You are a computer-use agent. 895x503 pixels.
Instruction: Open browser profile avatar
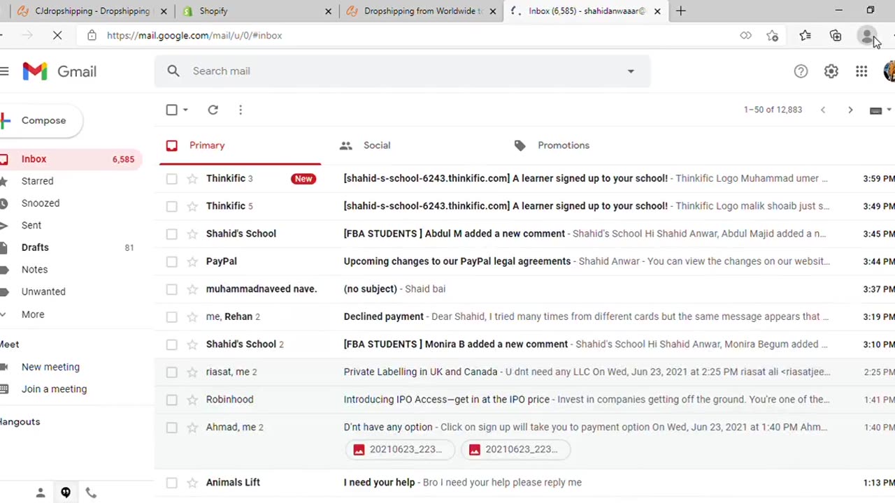[x=866, y=36]
